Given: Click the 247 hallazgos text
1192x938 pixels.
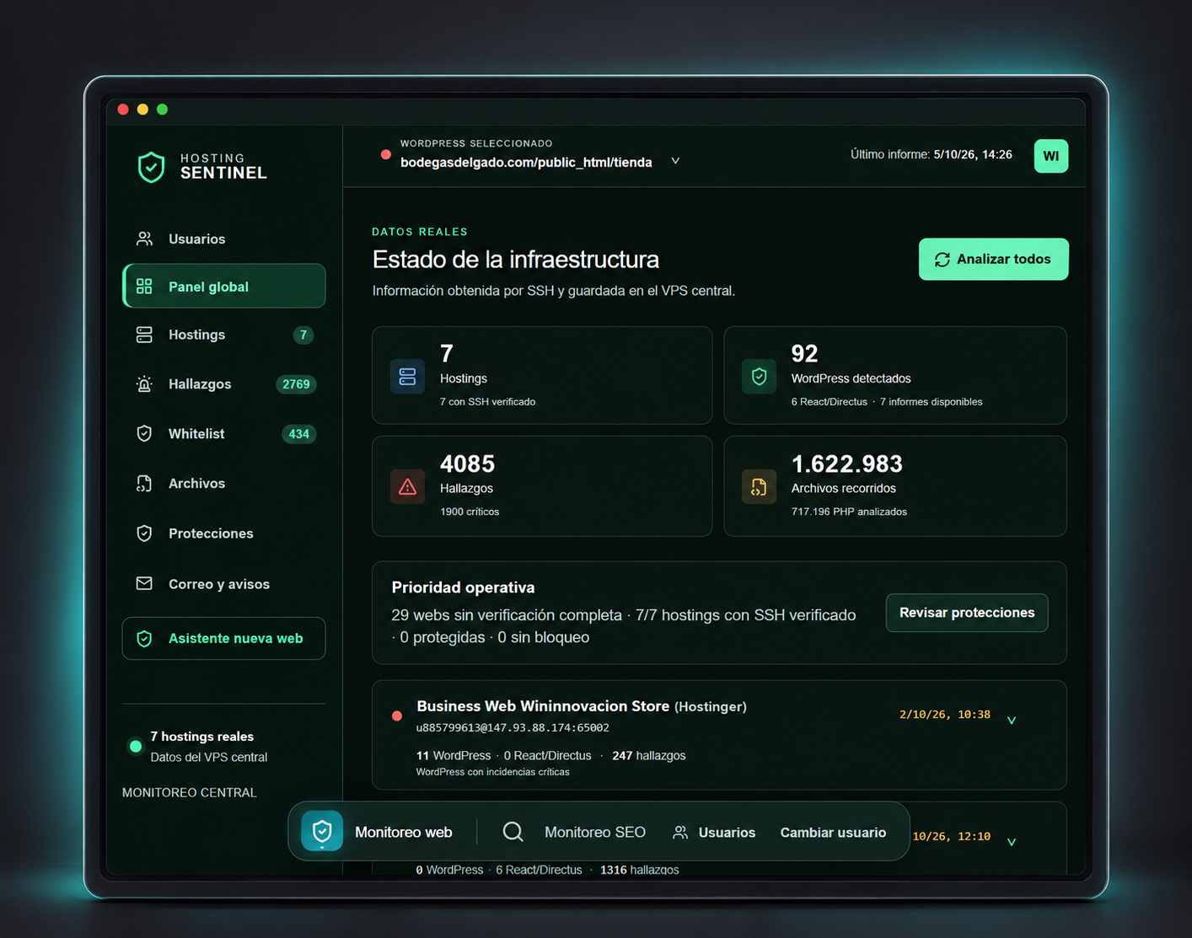Looking at the screenshot, I should click(648, 755).
